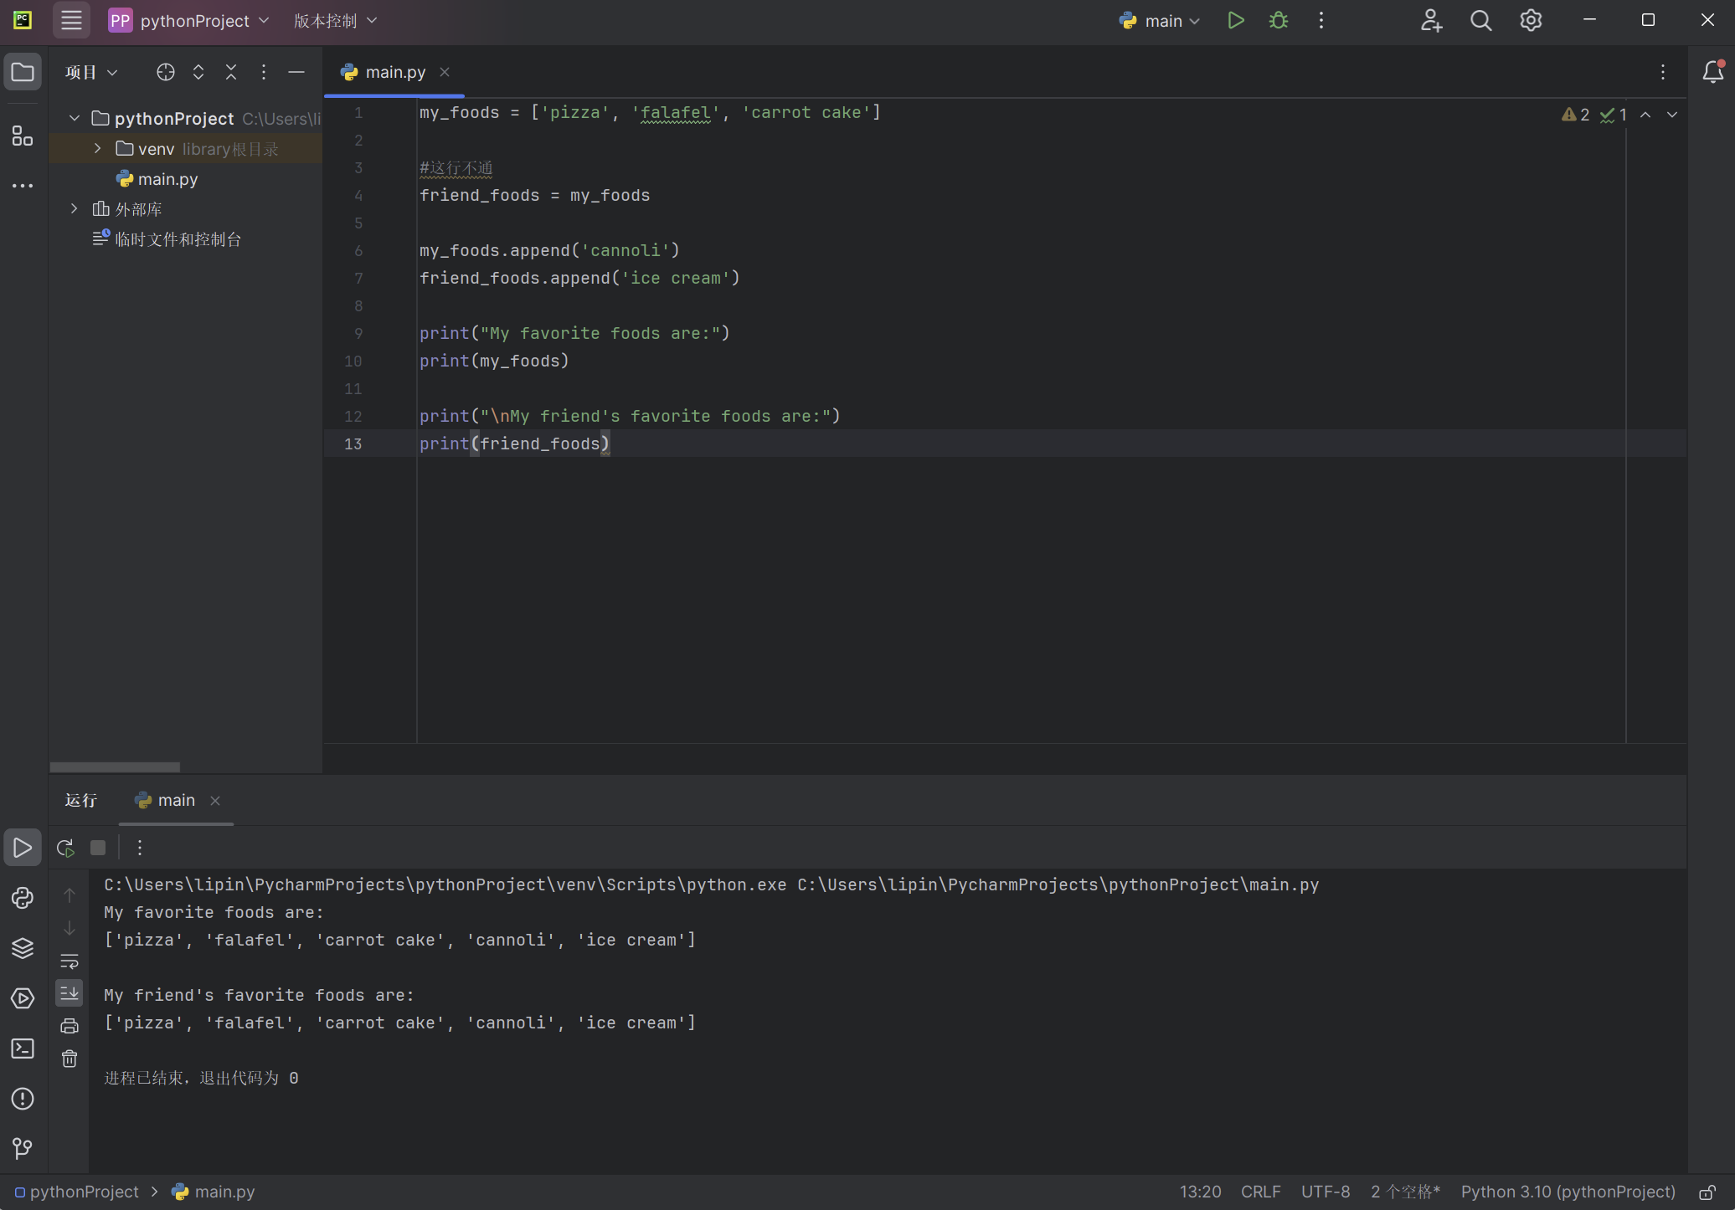Toggle the Run tool window

23,848
